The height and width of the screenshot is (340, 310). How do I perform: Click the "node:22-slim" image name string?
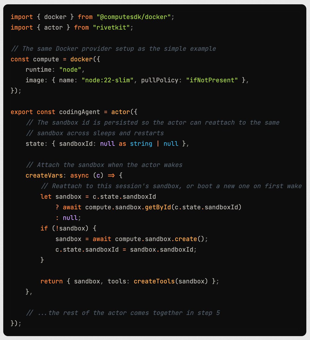tap(108, 80)
